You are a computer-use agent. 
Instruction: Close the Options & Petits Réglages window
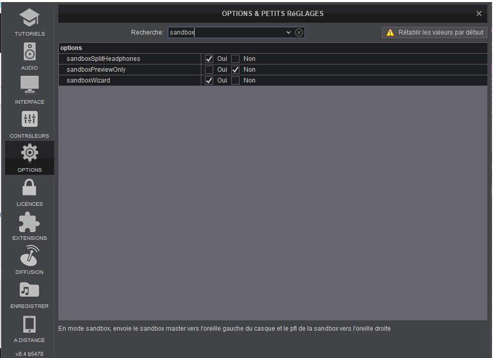pos(479,13)
